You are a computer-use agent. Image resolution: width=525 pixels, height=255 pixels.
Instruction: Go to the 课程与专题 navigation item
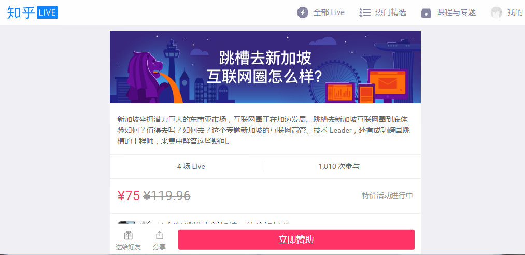tap(448, 13)
